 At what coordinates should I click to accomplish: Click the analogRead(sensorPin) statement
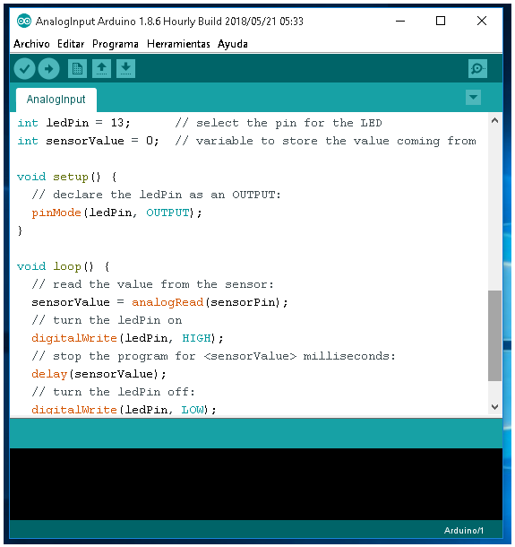pos(210,302)
